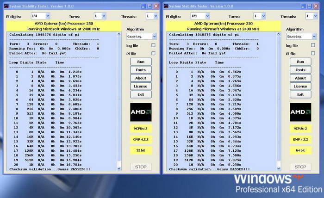Open Turns dropdown in right window

pyautogui.click(x=264, y=16)
